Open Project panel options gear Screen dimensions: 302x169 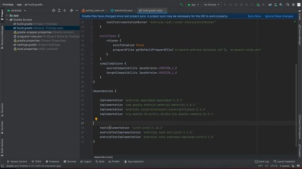click(71, 10)
